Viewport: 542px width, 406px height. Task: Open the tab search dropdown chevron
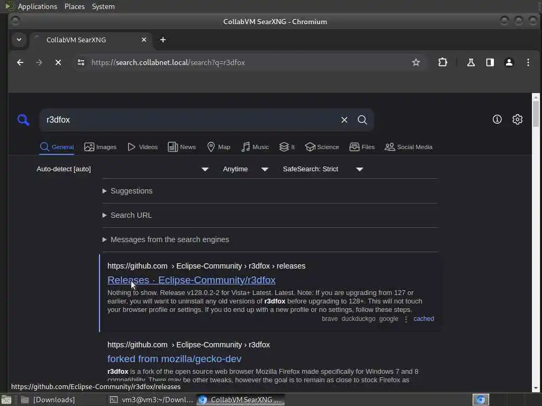tap(19, 40)
